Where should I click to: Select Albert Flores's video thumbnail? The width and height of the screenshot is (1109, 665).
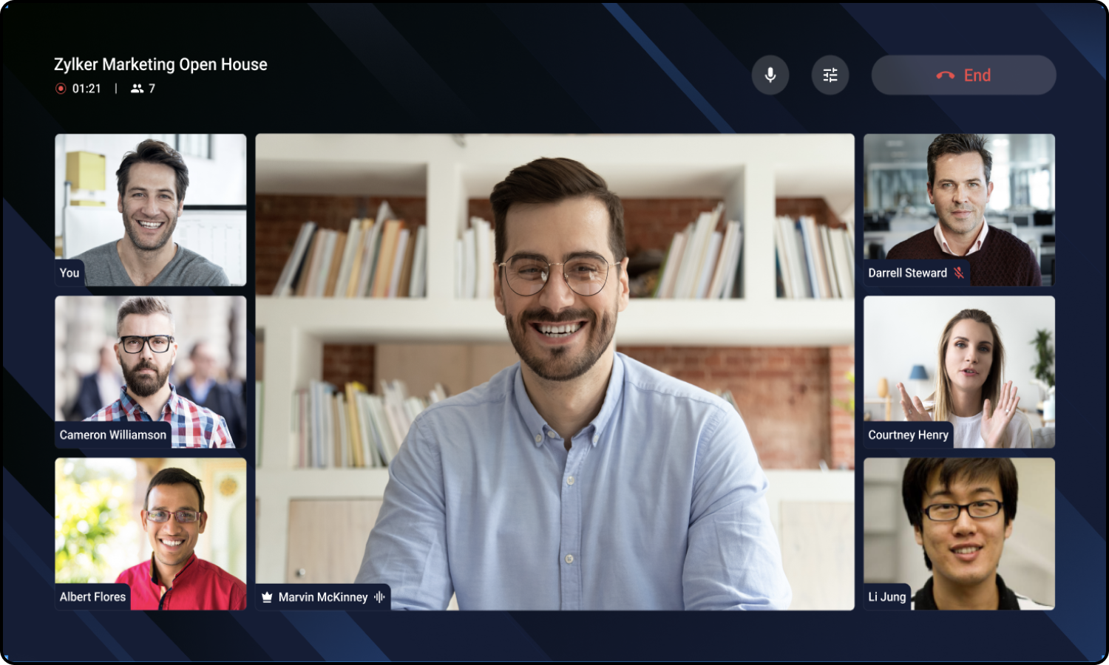(x=151, y=534)
